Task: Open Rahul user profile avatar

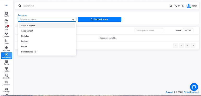Action: point(188,6)
